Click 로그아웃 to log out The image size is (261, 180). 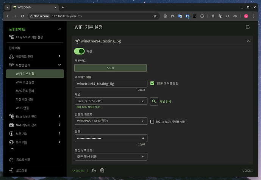click(x=18, y=171)
